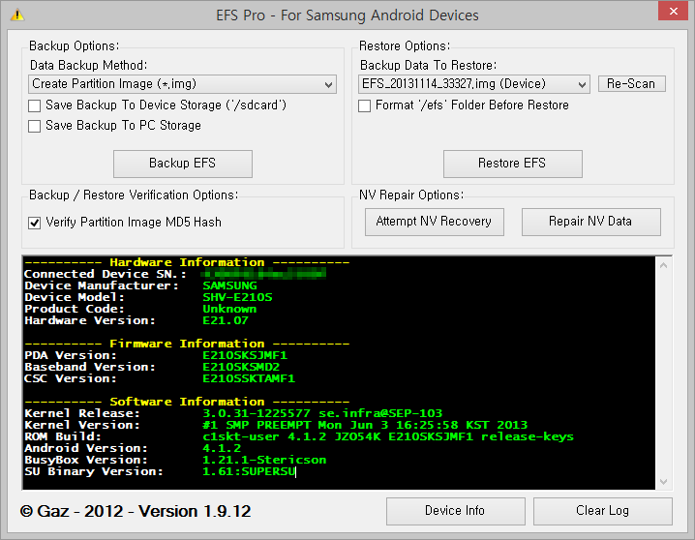Click the ROM Build value line

tap(388, 436)
